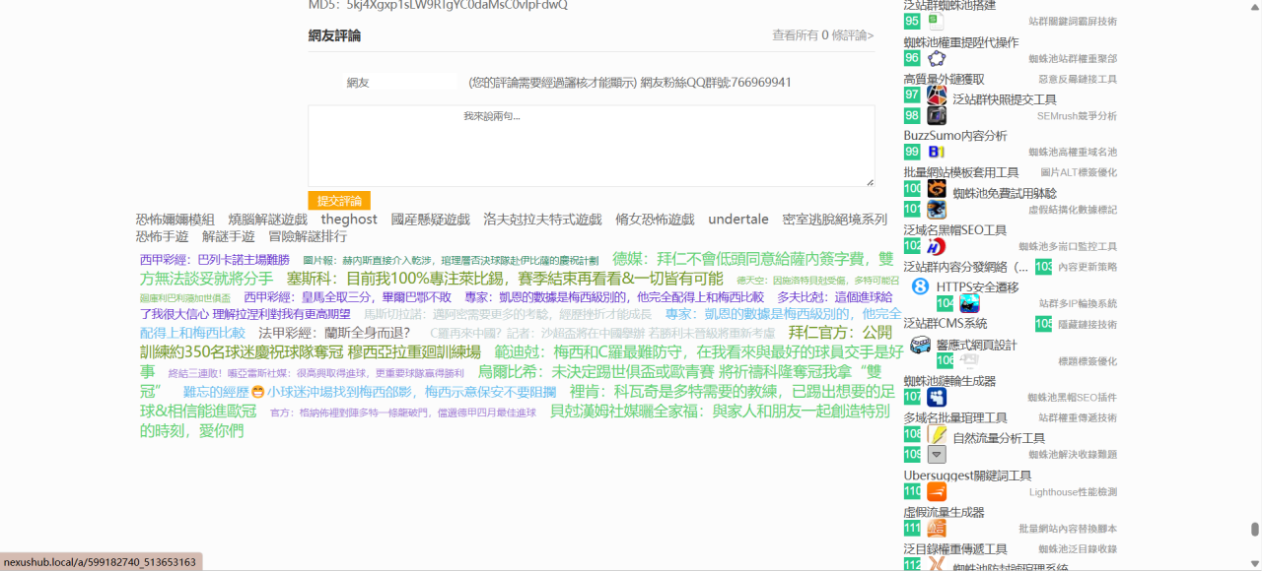The image size is (1262, 571).
Task: Select 恐怖手遊 category link
Action: click(x=162, y=236)
